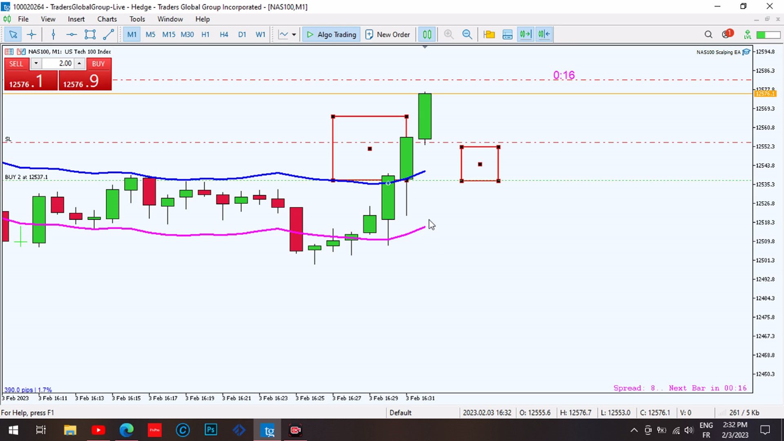Viewport: 784px width, 441px height.
Task: Toggle one-click trading panel icon
Action: (x=9, y=51)
